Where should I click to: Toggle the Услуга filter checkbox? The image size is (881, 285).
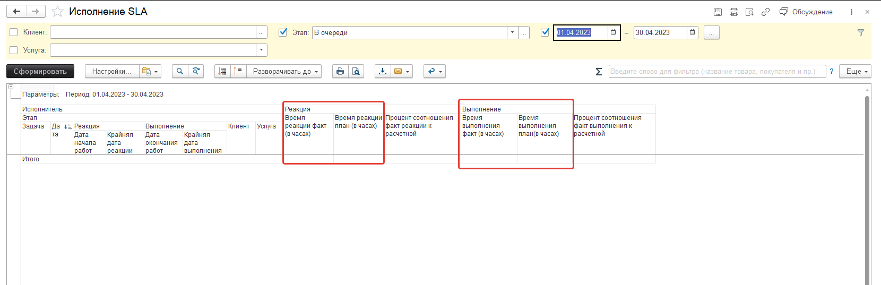(x=14, y=50)
